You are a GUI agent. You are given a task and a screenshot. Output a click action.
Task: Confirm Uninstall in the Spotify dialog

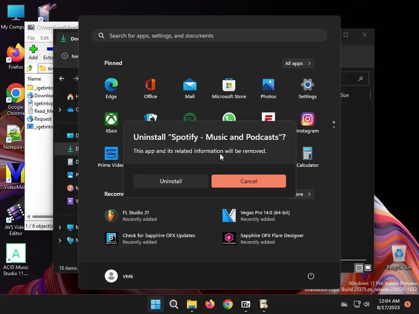(171, 181)
